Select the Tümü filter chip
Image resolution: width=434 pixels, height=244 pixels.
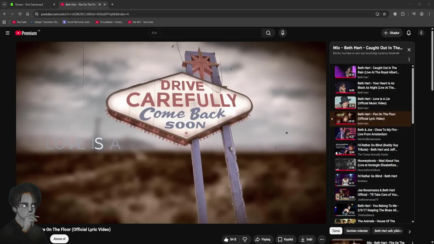(x=336, y=231)
